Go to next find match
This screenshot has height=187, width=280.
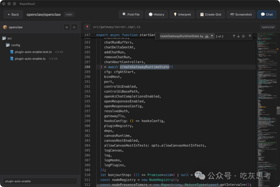(239, 36)
